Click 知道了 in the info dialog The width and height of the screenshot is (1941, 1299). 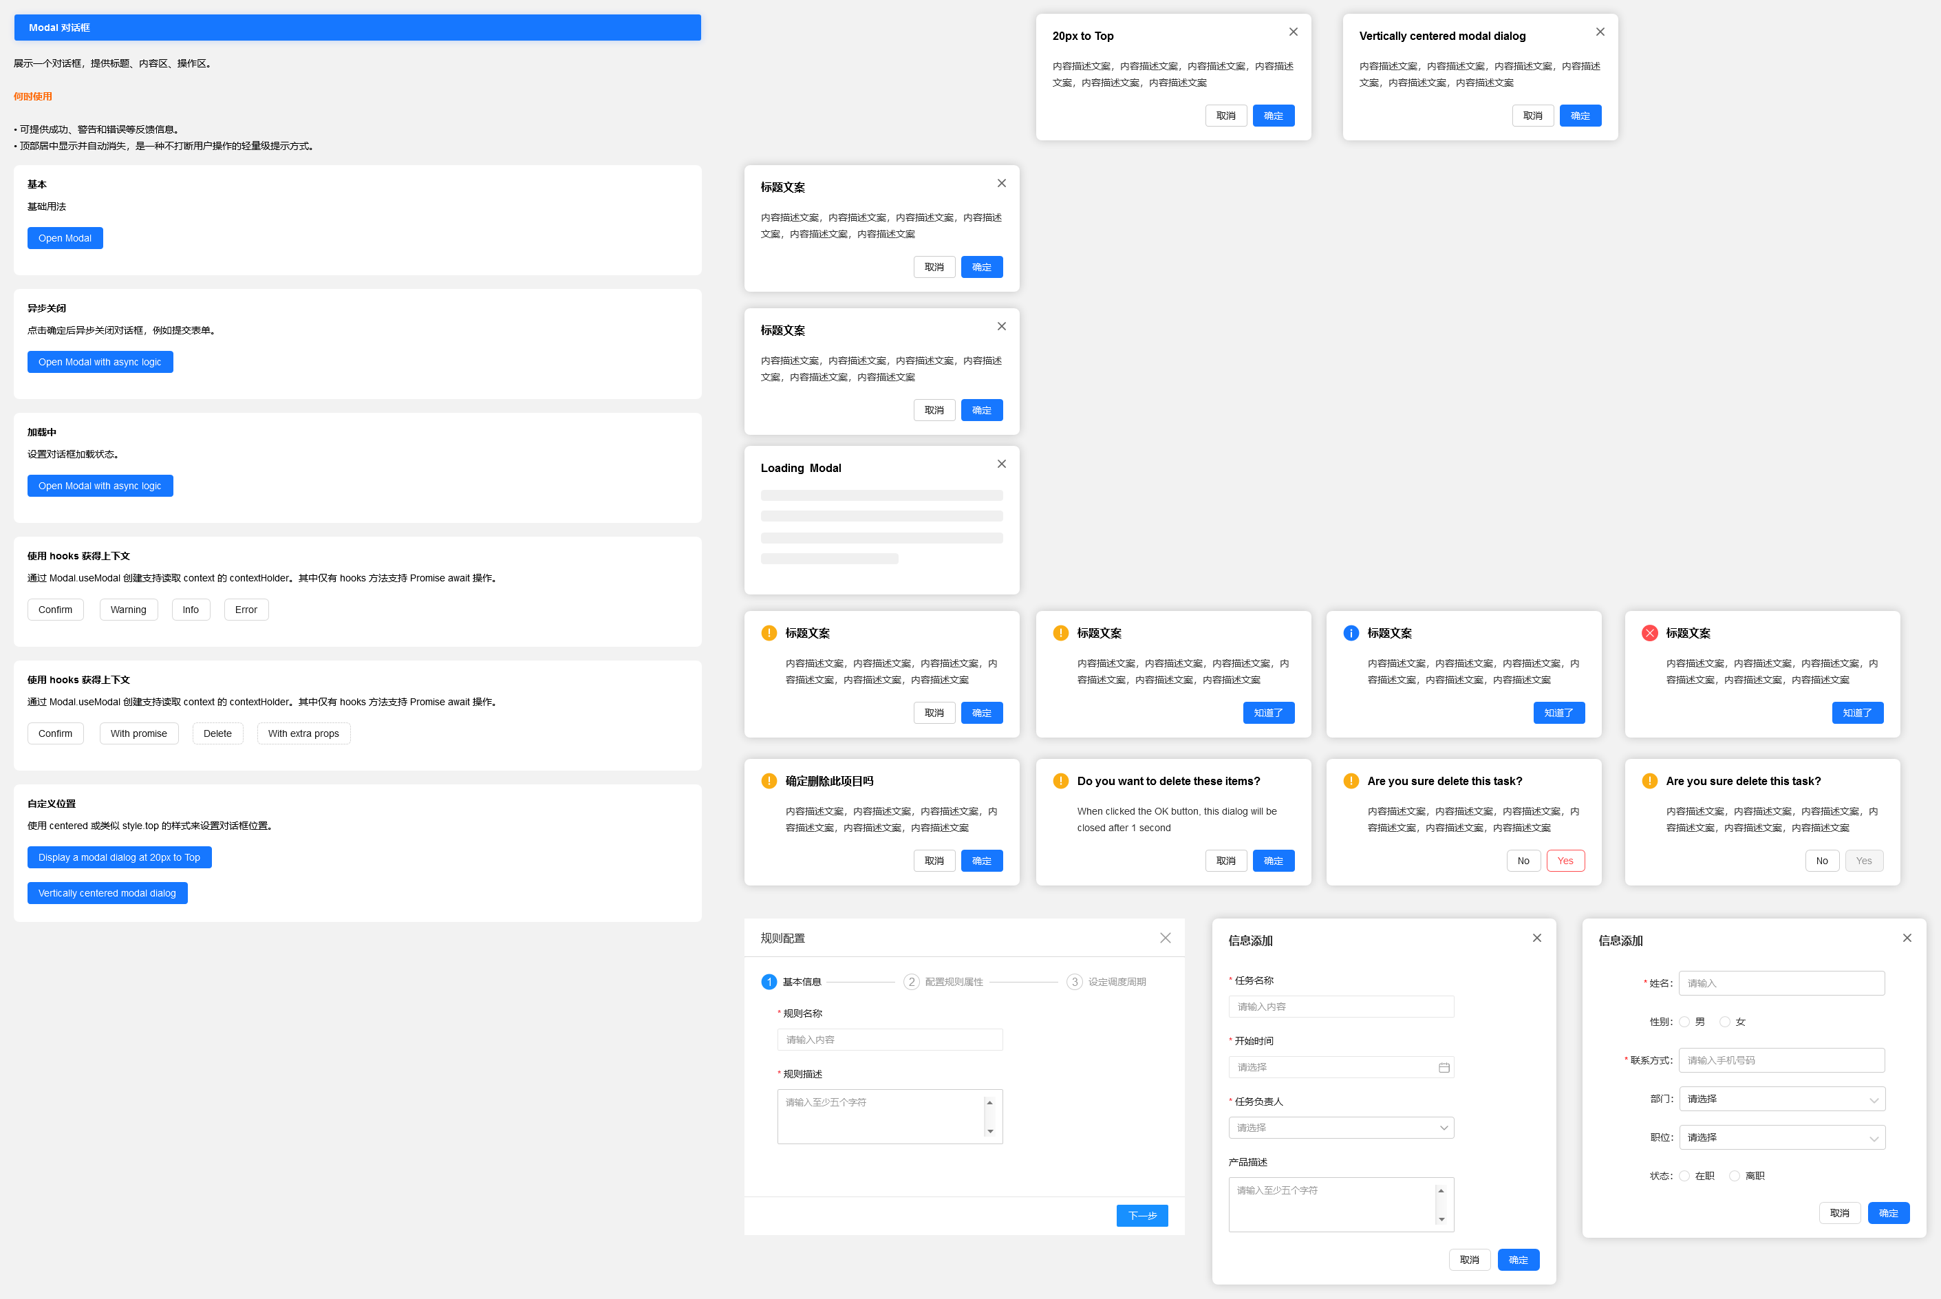(x=1558, y=713)
